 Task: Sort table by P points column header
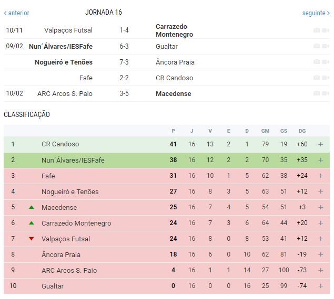tap(174, 131)
